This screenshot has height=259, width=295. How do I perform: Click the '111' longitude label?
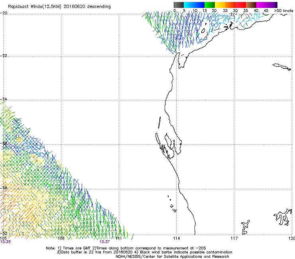coord(119,238)
